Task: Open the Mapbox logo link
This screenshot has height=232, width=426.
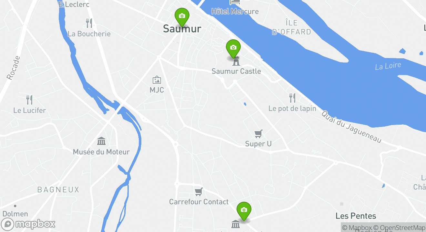Action: [28, 224]
